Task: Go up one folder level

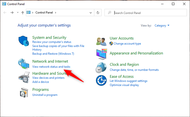Action: coord(23,13)
